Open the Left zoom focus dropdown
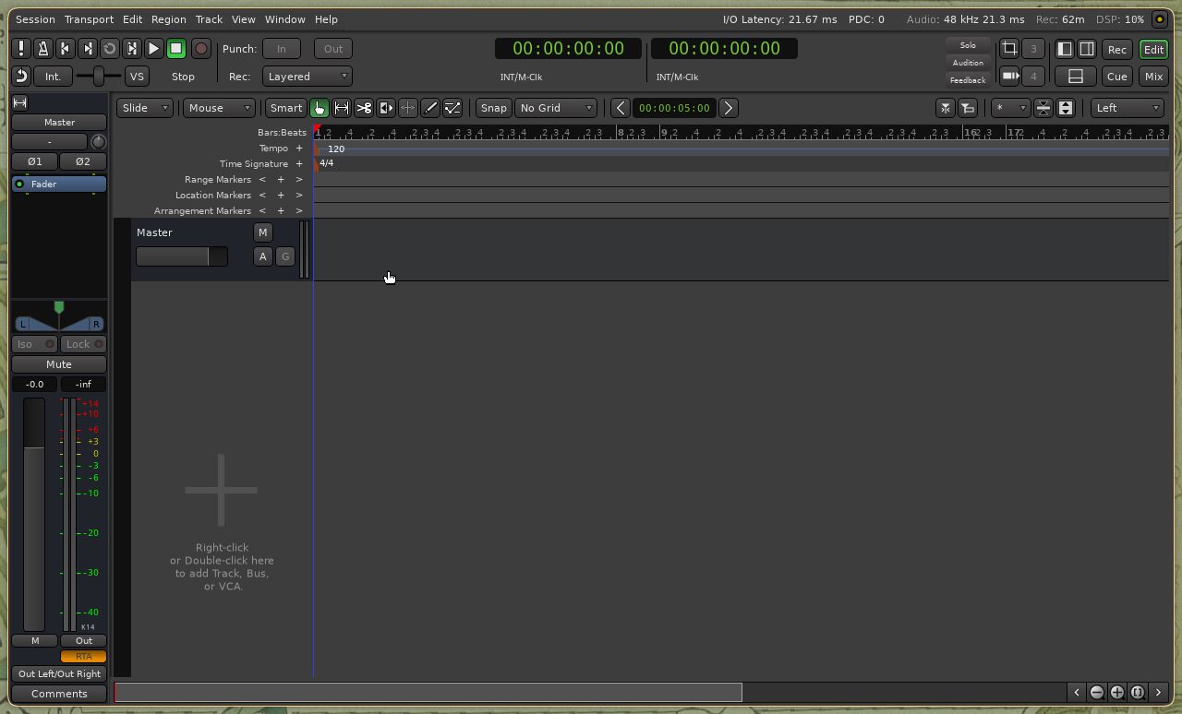The image size is (1182, 714). [1127, 108]
